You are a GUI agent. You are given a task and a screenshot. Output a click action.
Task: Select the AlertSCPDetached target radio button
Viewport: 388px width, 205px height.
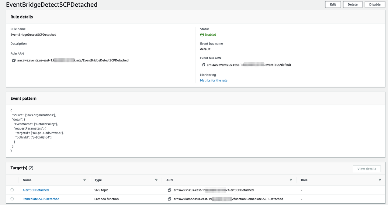12,190
